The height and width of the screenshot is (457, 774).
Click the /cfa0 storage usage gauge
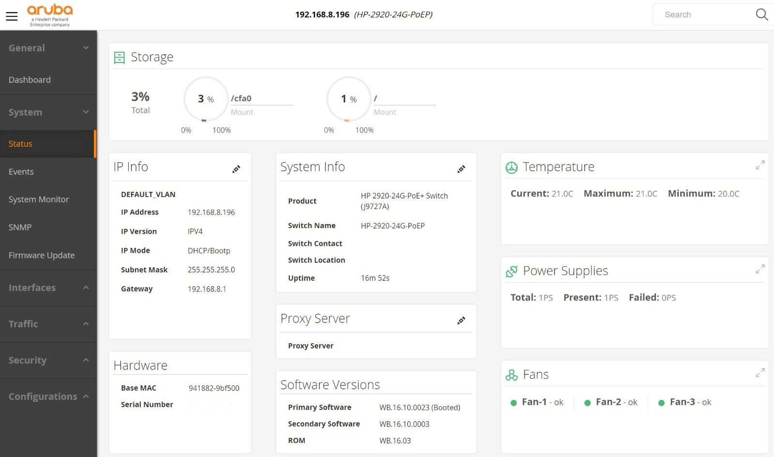(206, 99)
